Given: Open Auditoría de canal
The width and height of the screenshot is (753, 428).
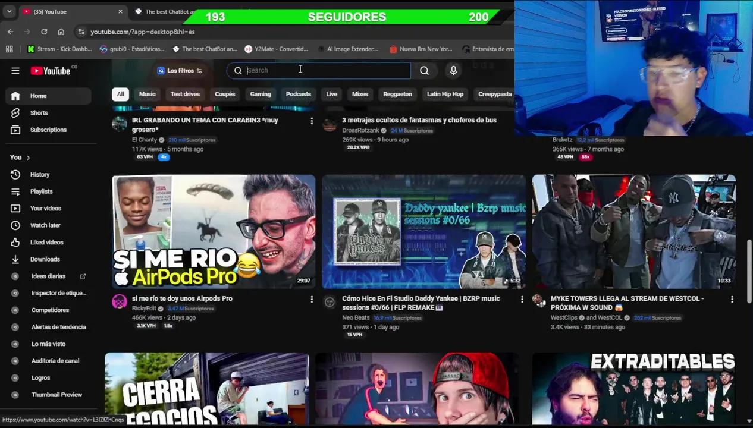Looking at the screenshot, I should (x=49, y=361).
